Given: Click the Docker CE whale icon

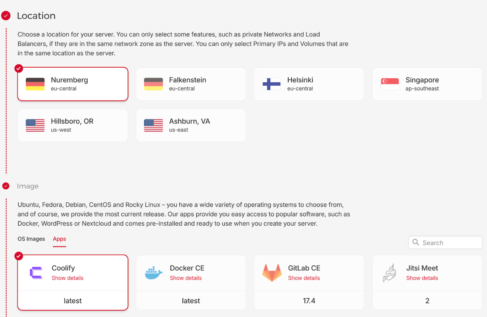Looking at the screenshot, I should pyautogui.click(x=154, y=273).
